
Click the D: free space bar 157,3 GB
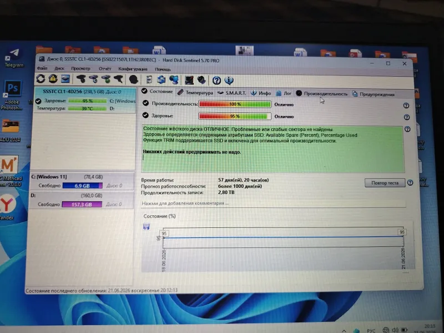click(x=82, y=204)
